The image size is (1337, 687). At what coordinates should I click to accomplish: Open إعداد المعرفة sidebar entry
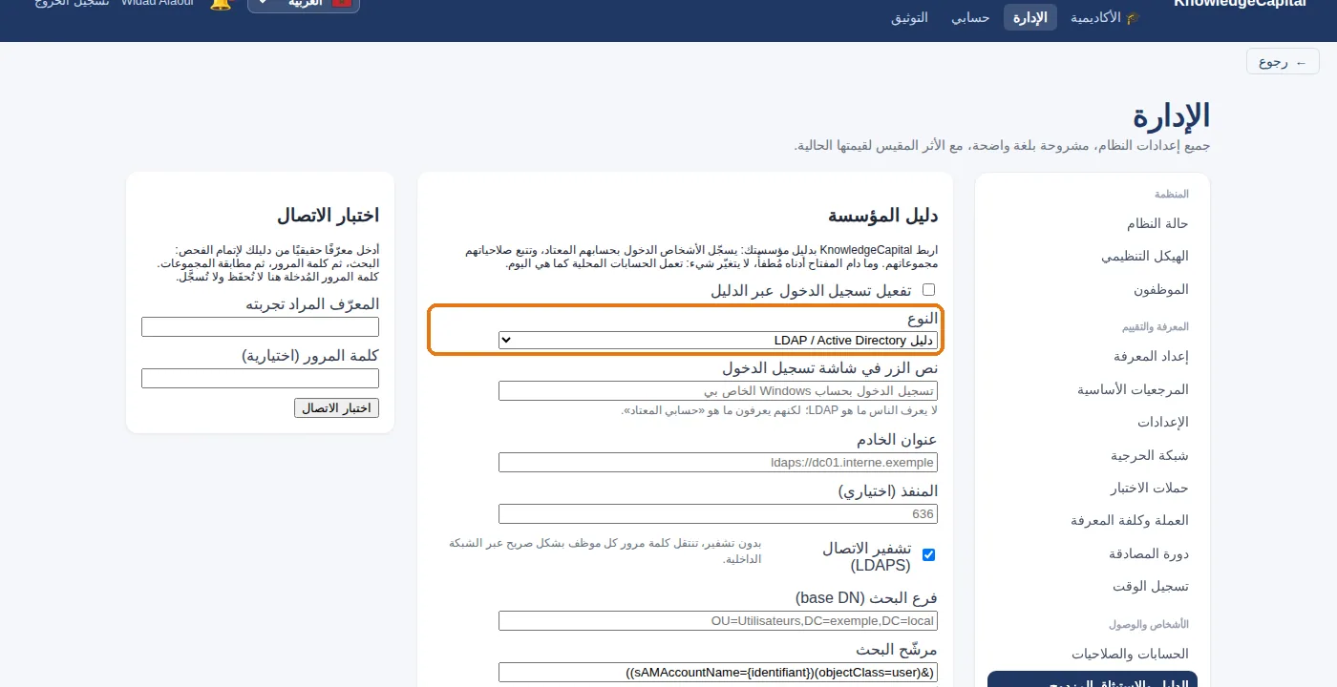coord(1093,356)
